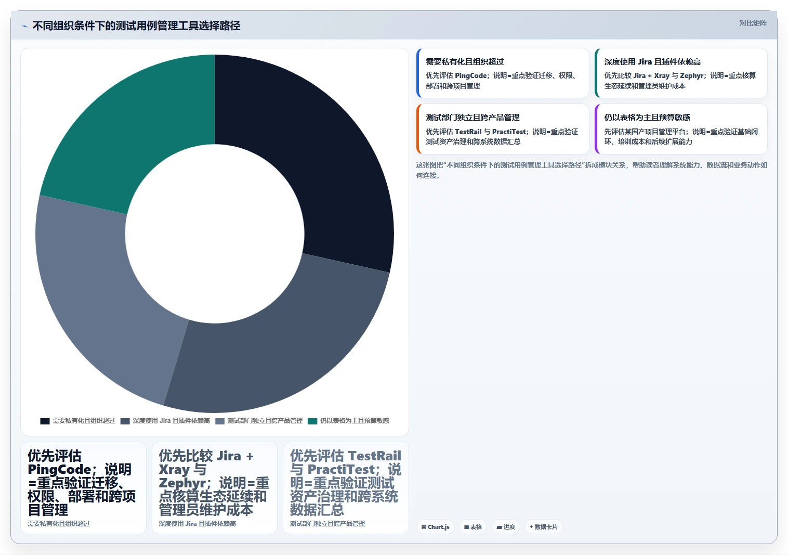
Task: Click caption 测试部门独立且跨产品管理 under bottom card
Action: 327,524
